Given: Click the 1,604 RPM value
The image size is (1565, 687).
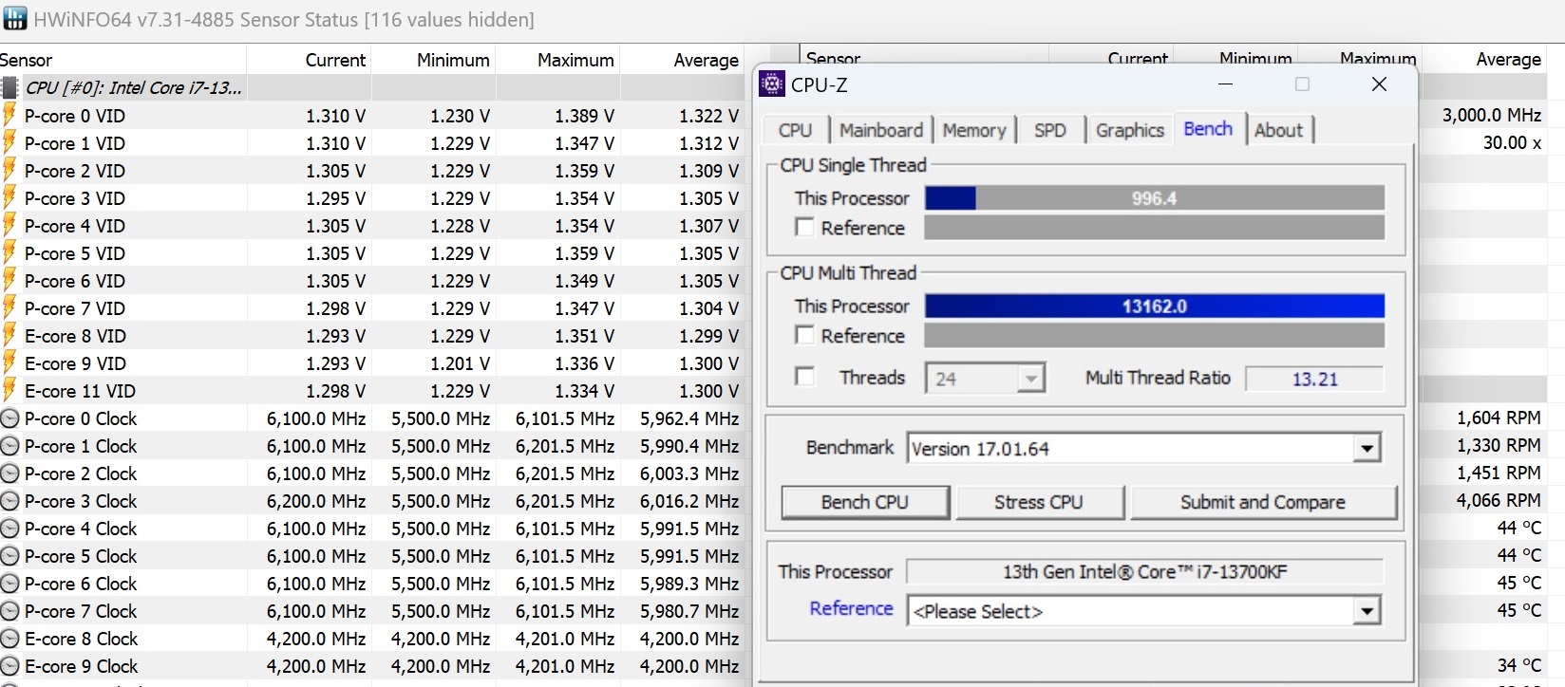Looking at the screenshot, I should coord(1499,418).
